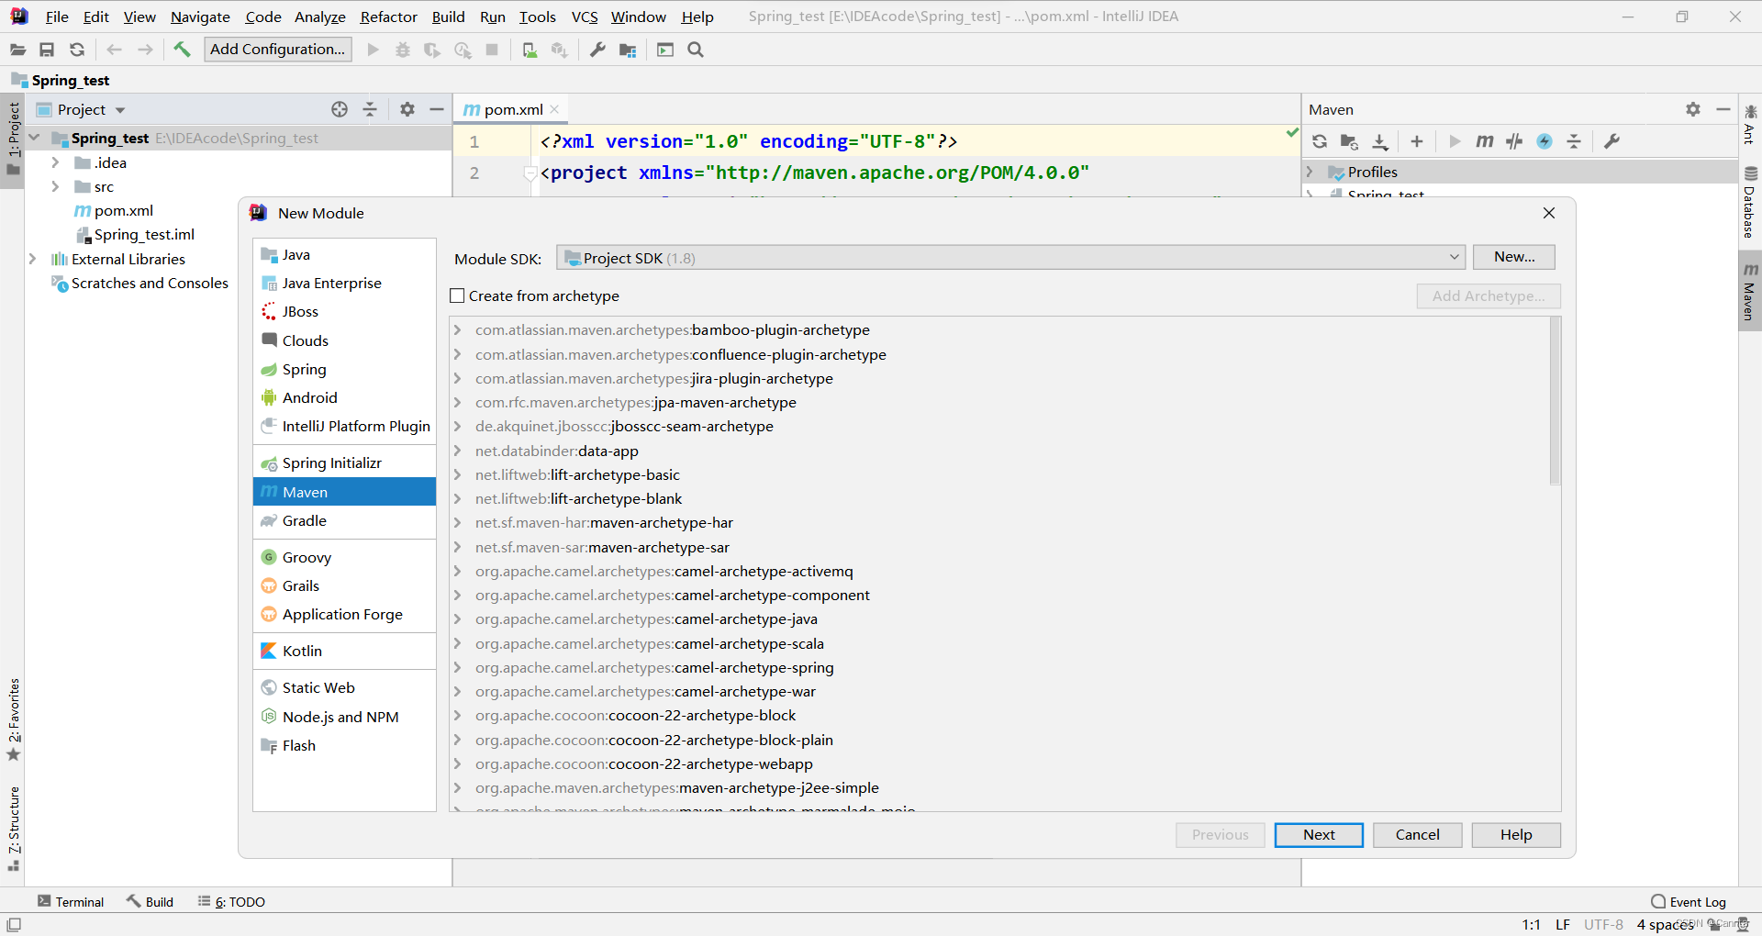Click the Settings wrench toolbar icon
1762x936 pixels.
pos(597,50)
